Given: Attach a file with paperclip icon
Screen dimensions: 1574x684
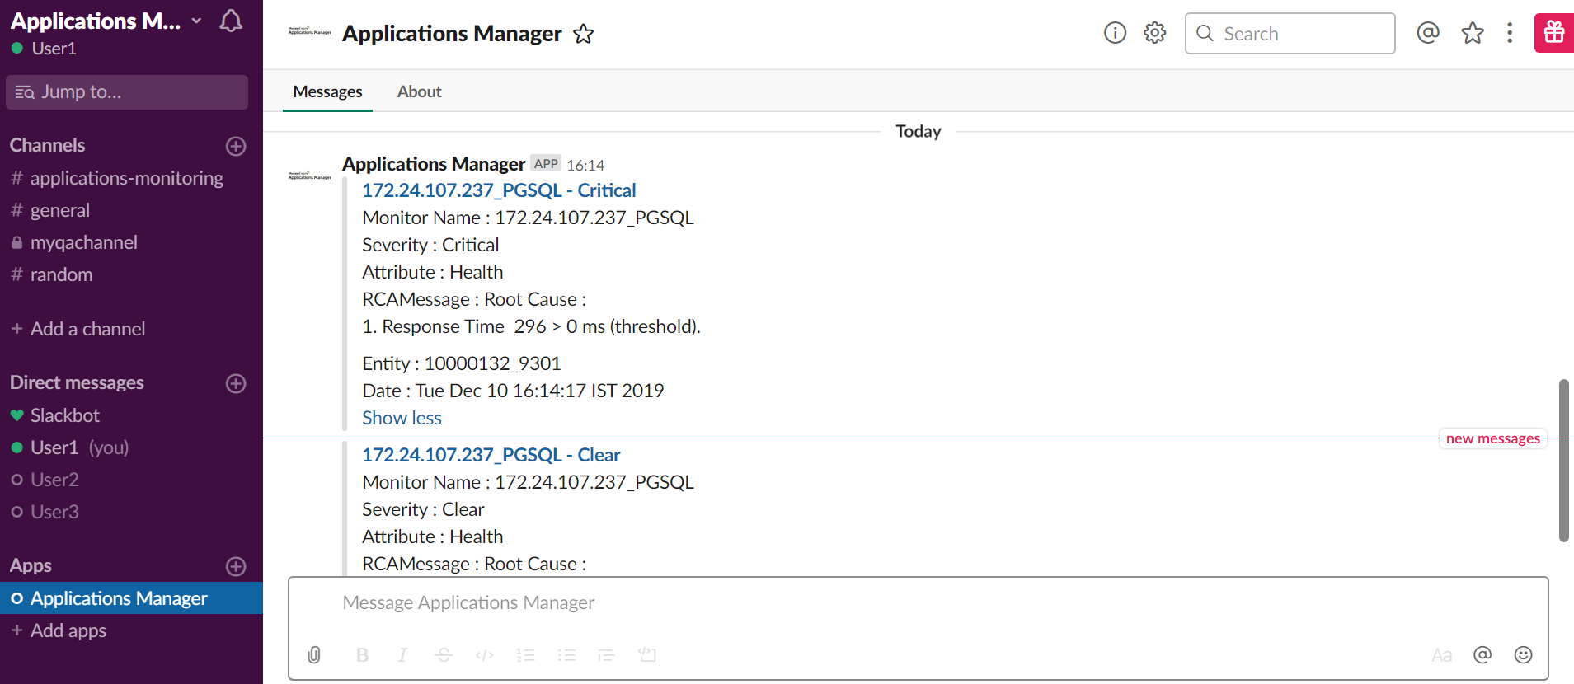Looking at the screenshot, I should [x=314, y=655].
